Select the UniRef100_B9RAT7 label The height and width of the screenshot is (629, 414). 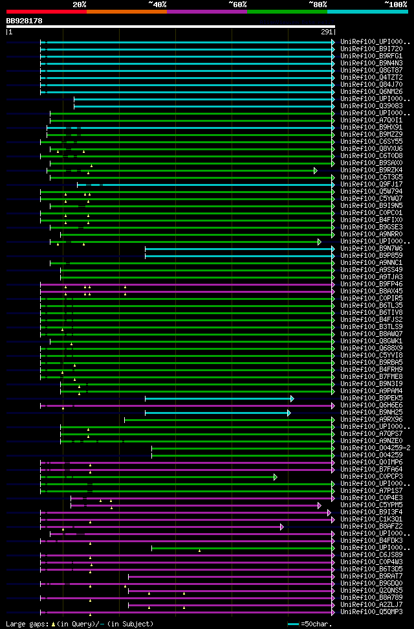tap(371, 577)
